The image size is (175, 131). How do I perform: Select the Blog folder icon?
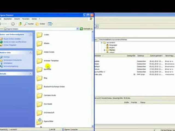(40, 78)
